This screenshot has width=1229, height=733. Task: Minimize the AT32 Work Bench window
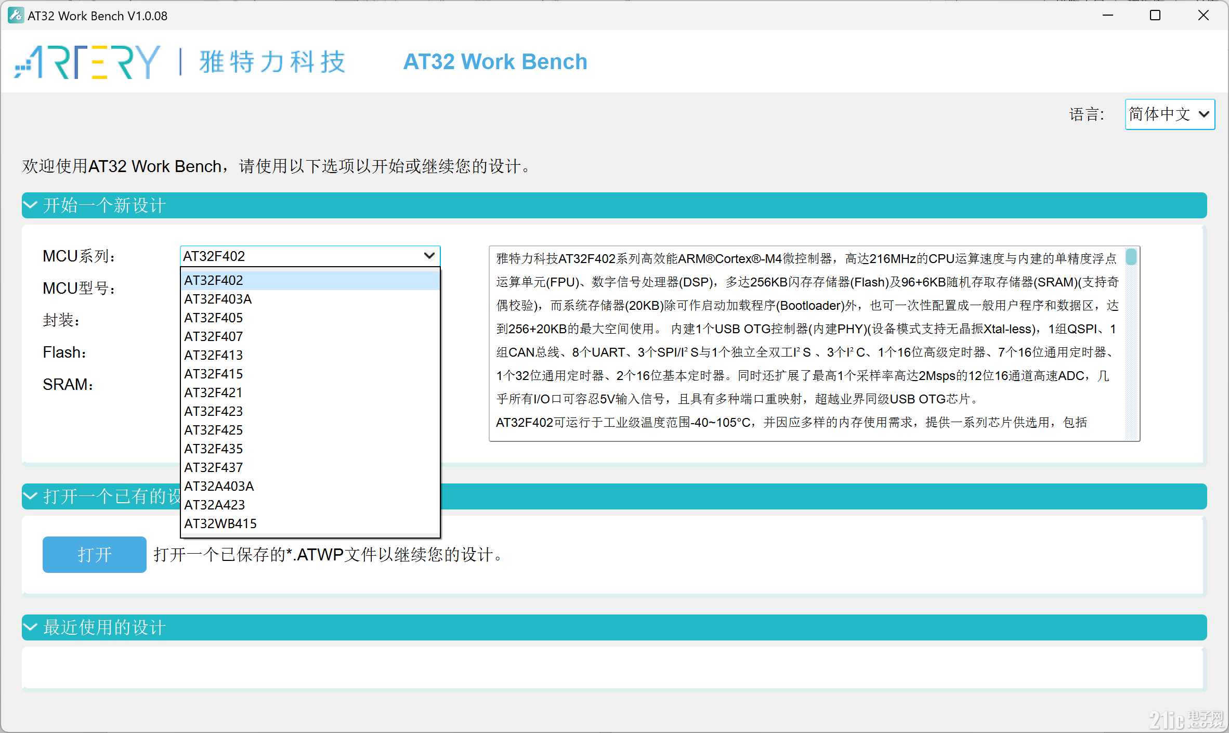[x=1108, y=16]
